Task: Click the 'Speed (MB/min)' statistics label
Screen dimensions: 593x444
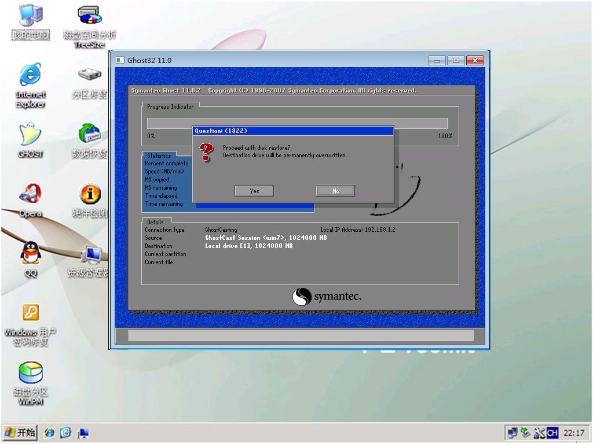Action: 164,171
